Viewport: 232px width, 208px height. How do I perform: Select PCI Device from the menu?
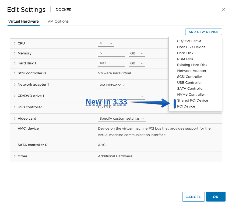click(186, 106)
